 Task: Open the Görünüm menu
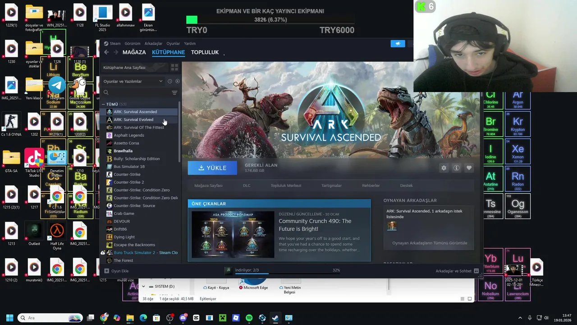[x=133, y=44]
